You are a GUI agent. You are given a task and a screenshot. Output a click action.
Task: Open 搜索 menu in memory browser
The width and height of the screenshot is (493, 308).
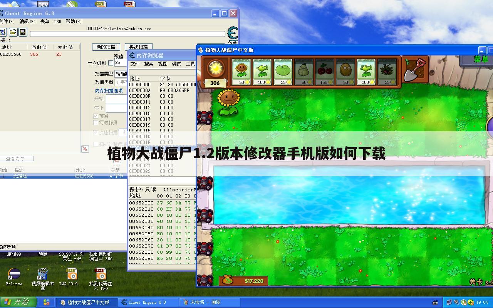click(x=149, y=64)
